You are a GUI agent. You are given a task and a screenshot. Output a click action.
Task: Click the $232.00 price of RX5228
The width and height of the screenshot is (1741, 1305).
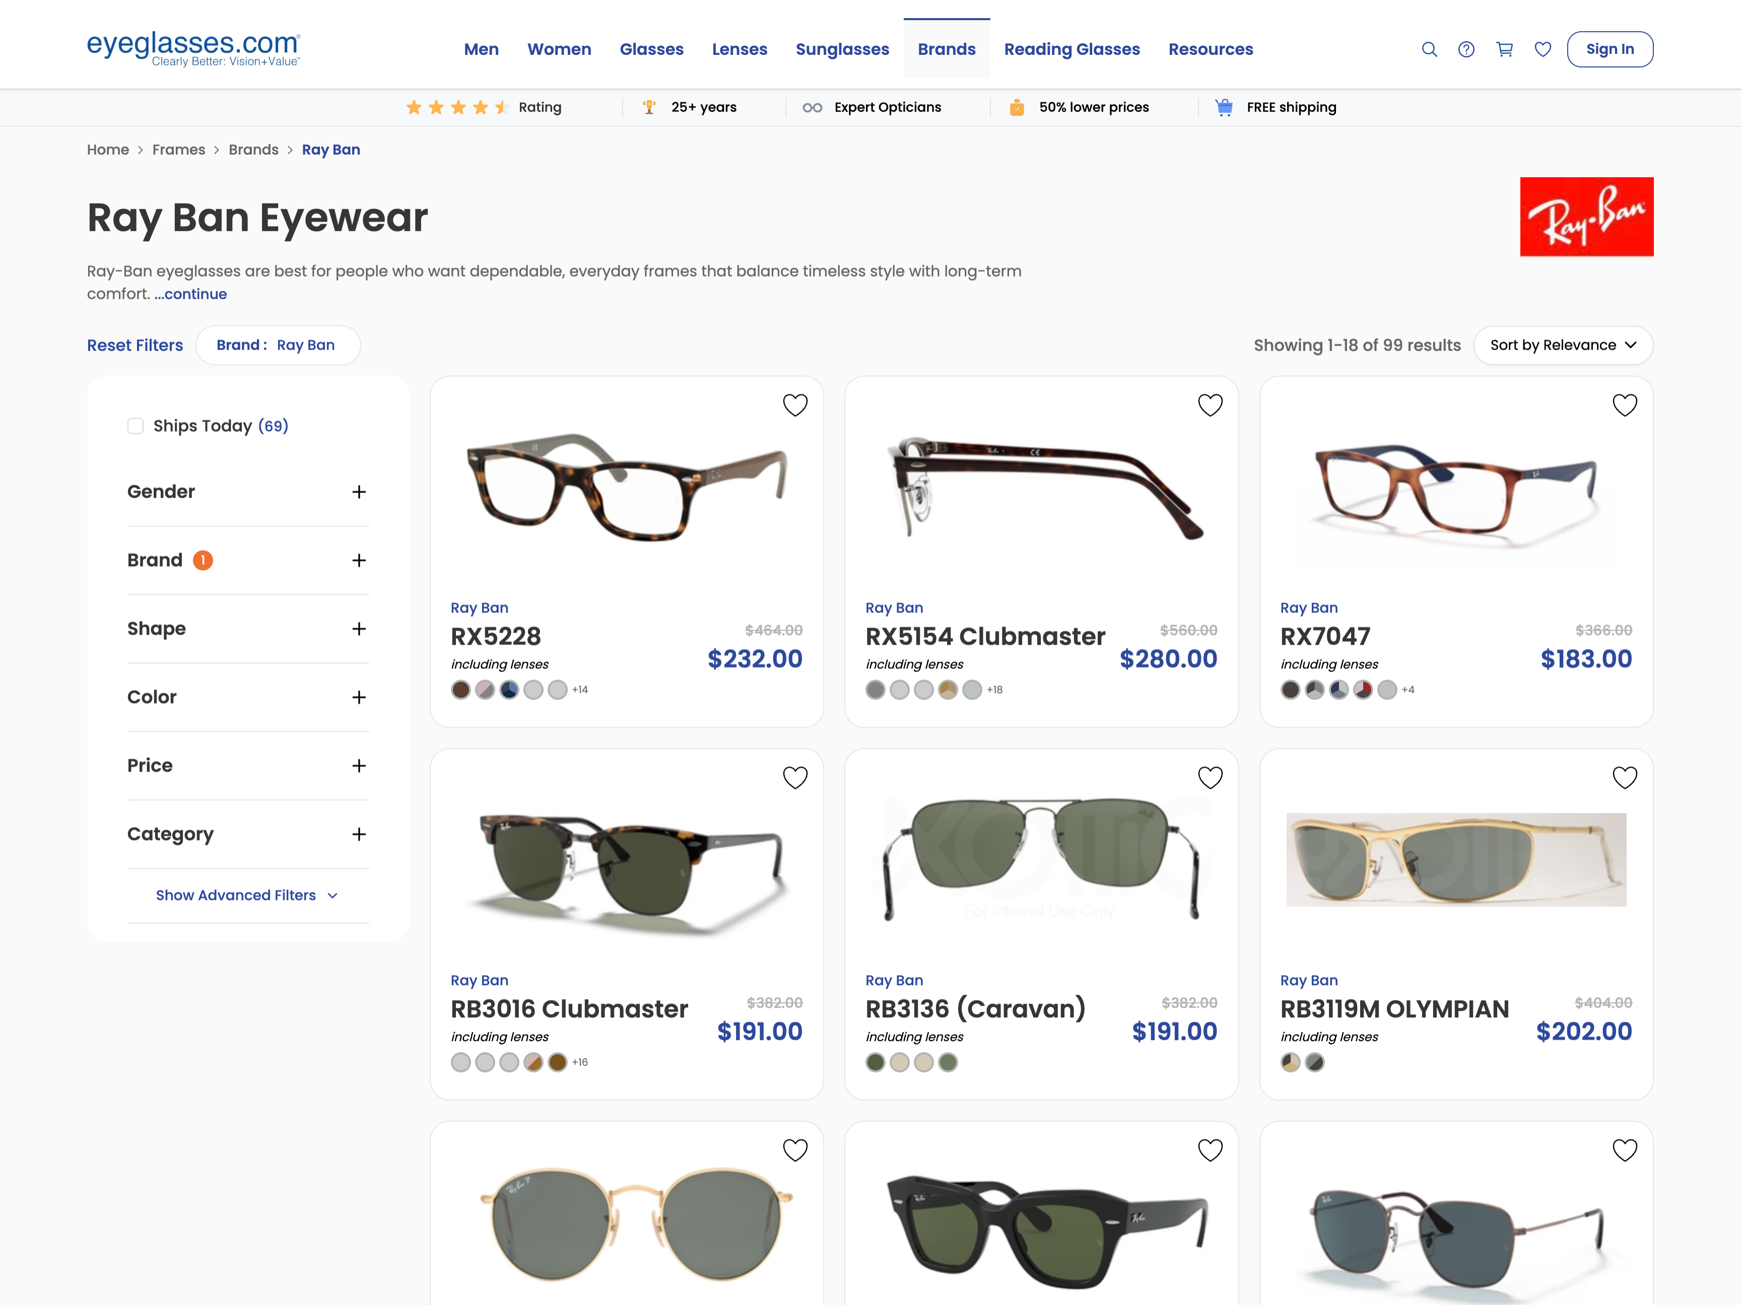pos(755,659)
